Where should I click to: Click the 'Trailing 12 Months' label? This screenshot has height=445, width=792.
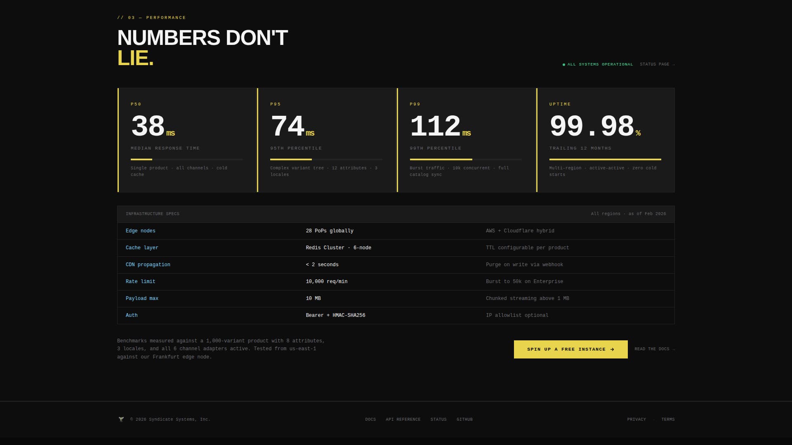[580, 148]
